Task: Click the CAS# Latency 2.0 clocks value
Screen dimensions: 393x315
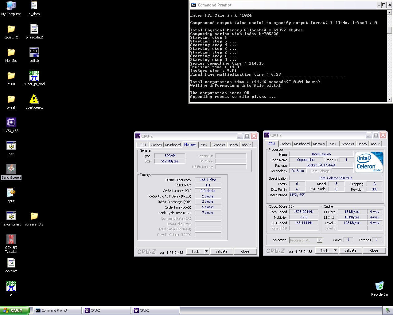Action: tap(208, 191)
